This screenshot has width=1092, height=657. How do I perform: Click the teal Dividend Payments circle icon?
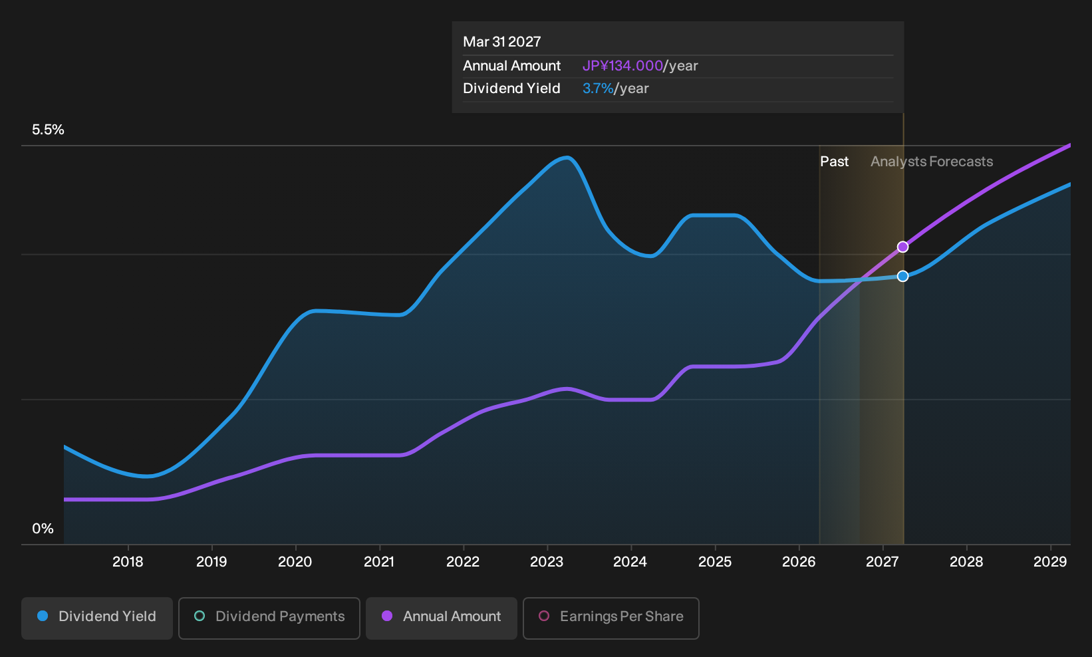[x=200, y=616]
